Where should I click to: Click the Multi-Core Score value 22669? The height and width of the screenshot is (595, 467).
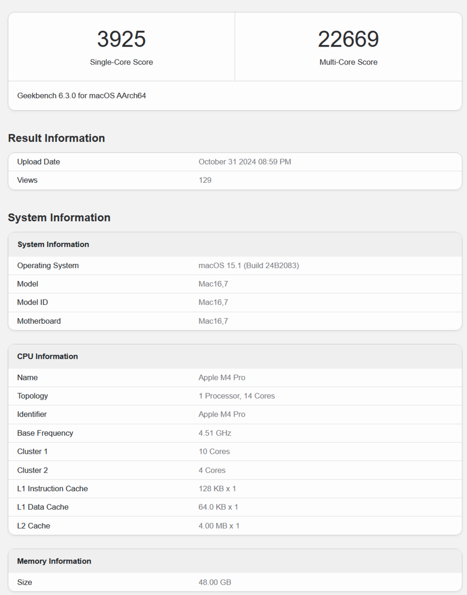pyautogui.click(x=348, y=40)
